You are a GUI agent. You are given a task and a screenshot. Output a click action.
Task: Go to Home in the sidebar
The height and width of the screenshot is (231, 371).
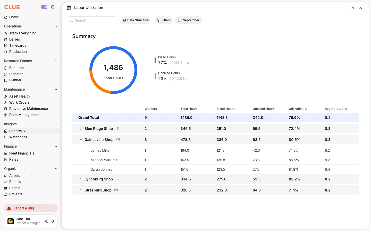[14, 17]
